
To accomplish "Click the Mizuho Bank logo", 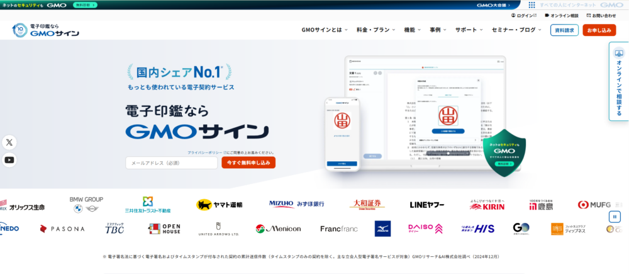I will click(296, 204).
